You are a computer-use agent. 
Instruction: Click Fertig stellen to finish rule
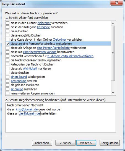[110, 143]
